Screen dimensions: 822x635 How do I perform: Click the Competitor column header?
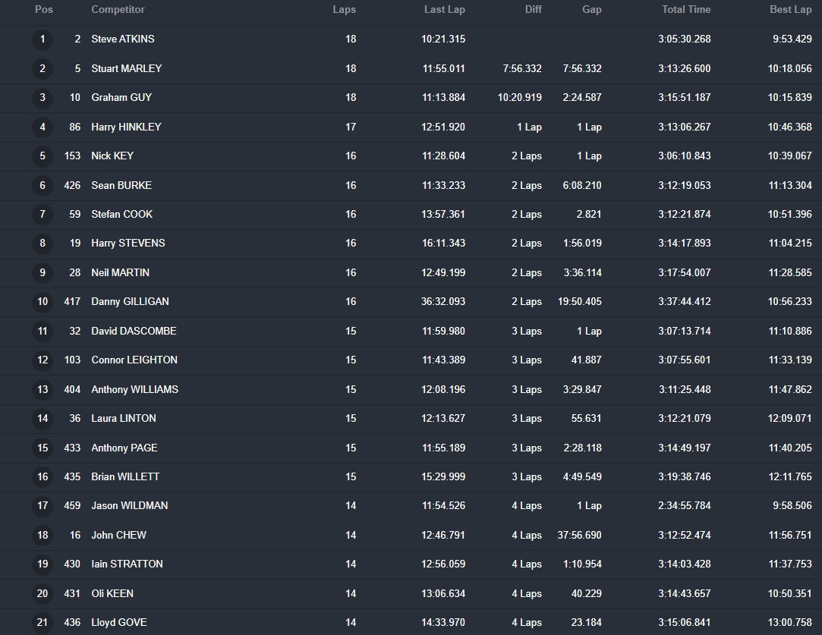tap(118, 10)
